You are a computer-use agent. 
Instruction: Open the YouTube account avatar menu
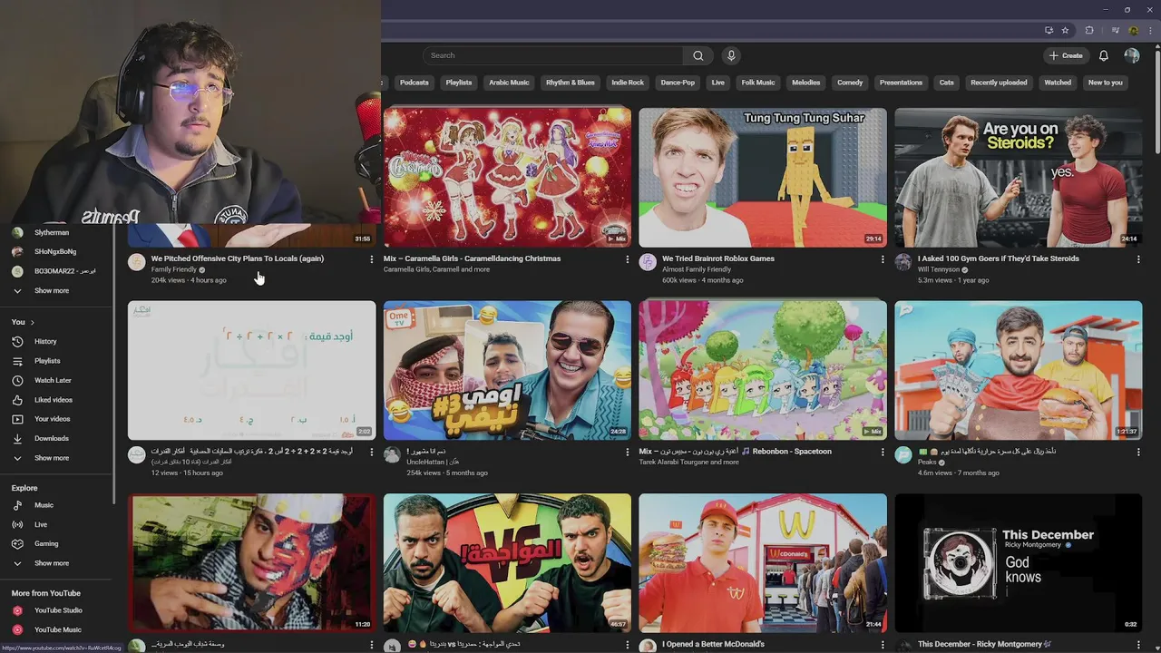(1132, 55)
